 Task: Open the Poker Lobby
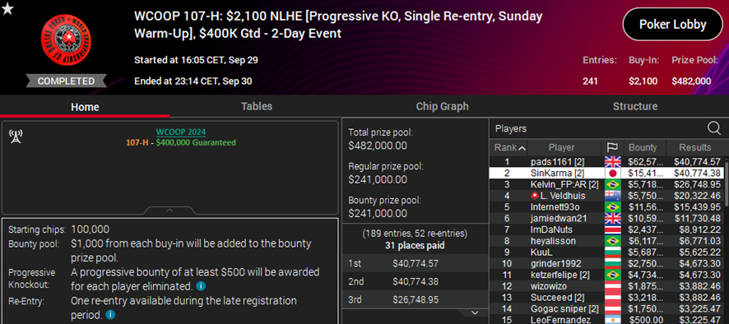click(673, 25)
